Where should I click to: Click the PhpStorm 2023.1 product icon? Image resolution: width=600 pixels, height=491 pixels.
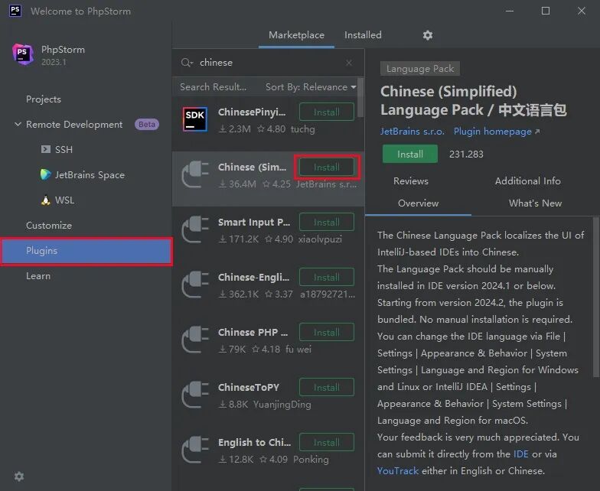[23, 54]
